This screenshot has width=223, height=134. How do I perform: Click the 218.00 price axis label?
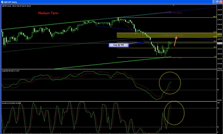pos(220,15)
